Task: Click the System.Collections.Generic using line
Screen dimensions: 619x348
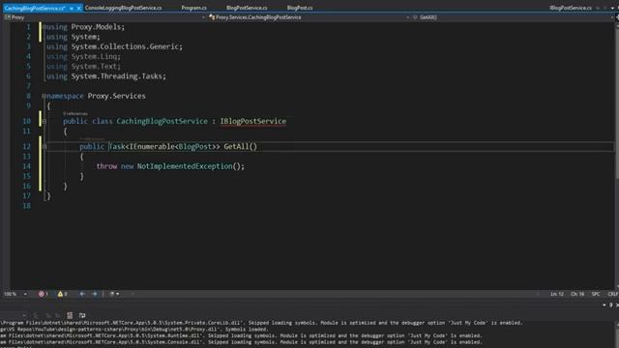Action: point(114,46)
